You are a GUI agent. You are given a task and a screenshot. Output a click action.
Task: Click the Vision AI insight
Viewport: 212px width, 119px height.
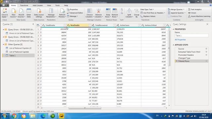(x=192, y=13)
